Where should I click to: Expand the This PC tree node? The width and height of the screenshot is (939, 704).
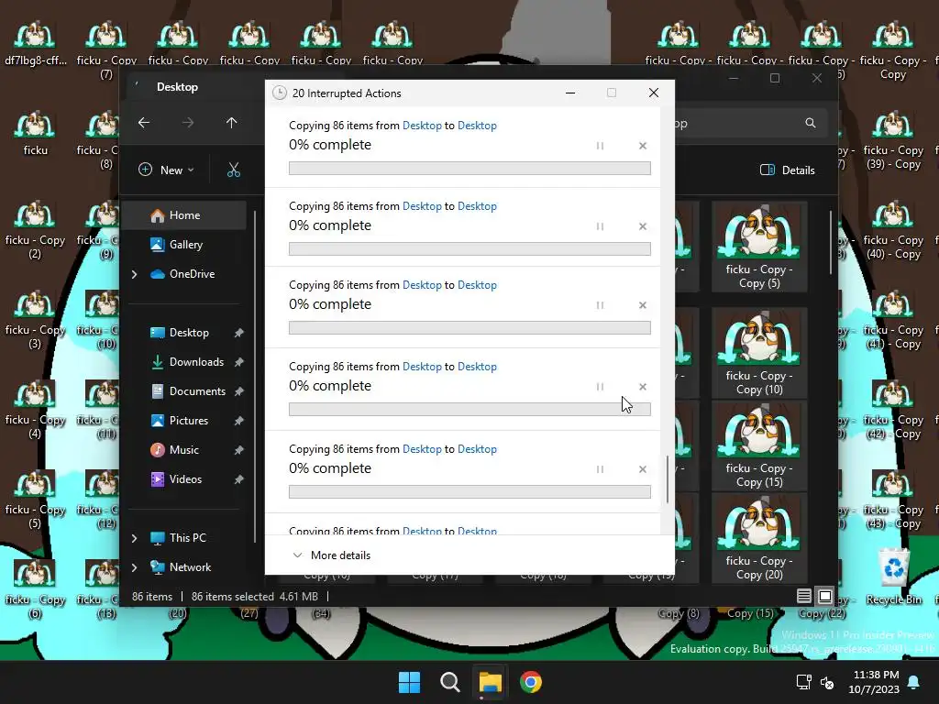[x=134, y=538]
